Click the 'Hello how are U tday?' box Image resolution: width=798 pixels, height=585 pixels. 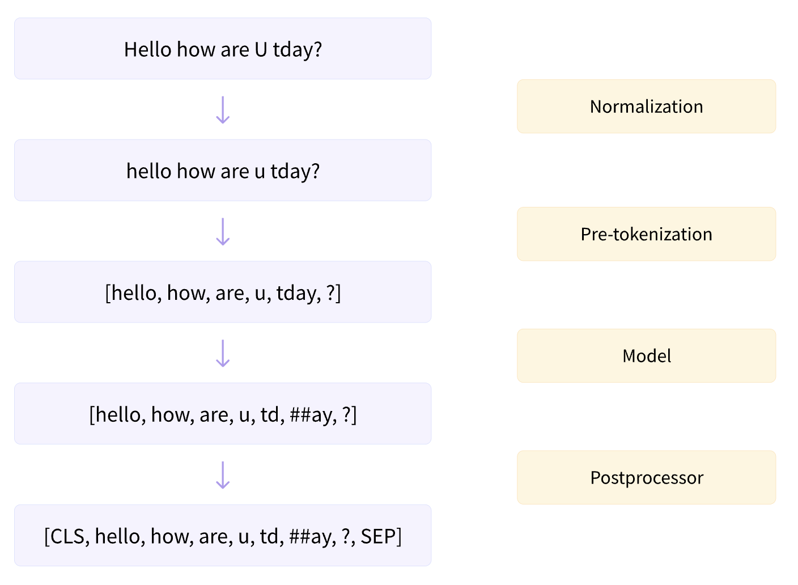223,49
